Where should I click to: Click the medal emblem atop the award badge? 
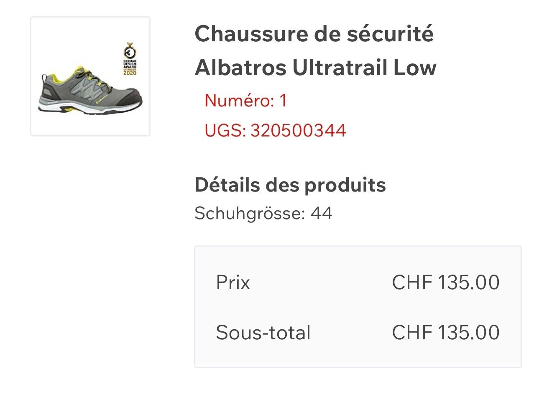130,51
